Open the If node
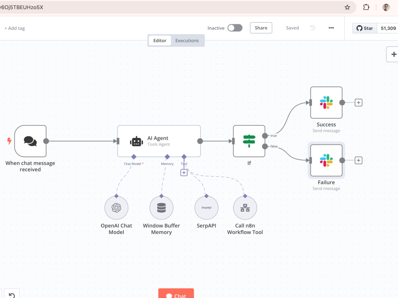 coord(249,141)
